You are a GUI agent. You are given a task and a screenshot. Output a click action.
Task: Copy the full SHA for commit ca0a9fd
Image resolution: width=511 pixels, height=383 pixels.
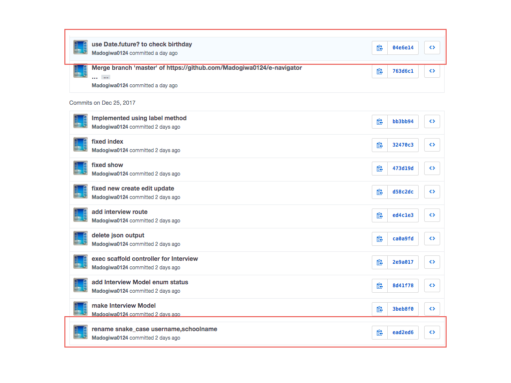[380, 239]
